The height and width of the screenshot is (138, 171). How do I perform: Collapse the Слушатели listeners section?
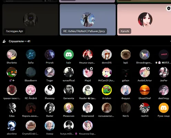click(170, 41)
